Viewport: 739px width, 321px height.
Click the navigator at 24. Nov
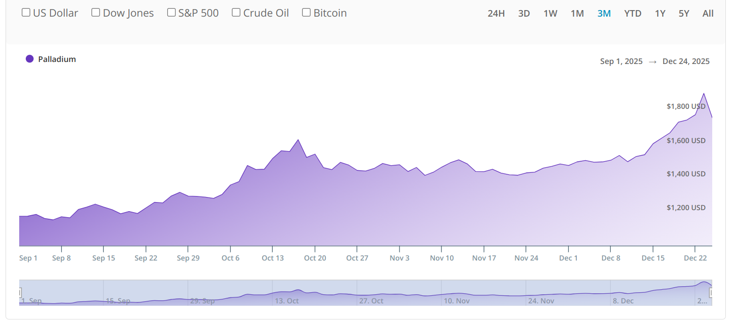(540, 301)
